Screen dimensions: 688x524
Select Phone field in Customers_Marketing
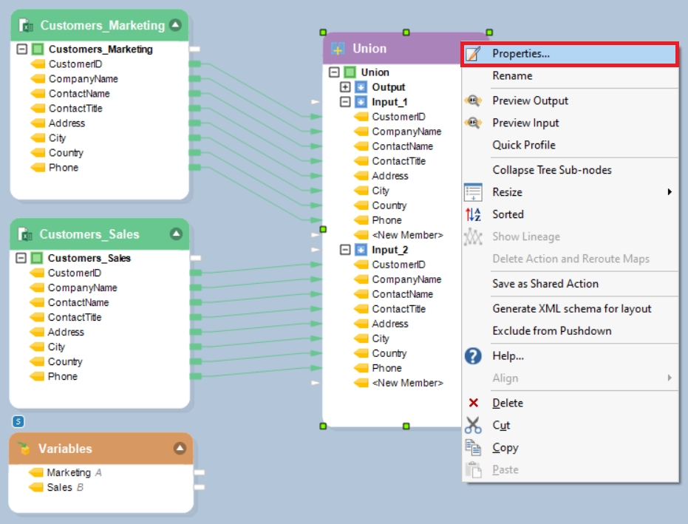point(64,168)
